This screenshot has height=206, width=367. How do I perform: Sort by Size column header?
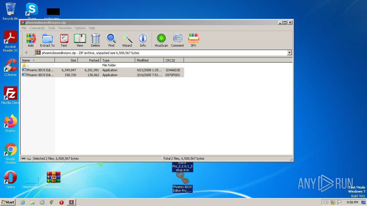66,60
